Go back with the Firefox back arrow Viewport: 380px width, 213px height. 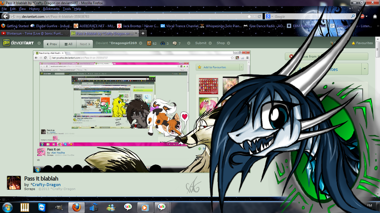point(6,16)
